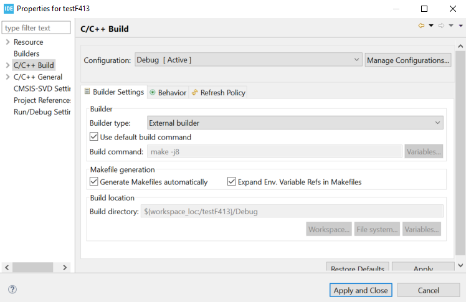This screenshot has height=302, width=466.
Task: Click the Manage Configurations button
Action: click(x=408, y=60)
